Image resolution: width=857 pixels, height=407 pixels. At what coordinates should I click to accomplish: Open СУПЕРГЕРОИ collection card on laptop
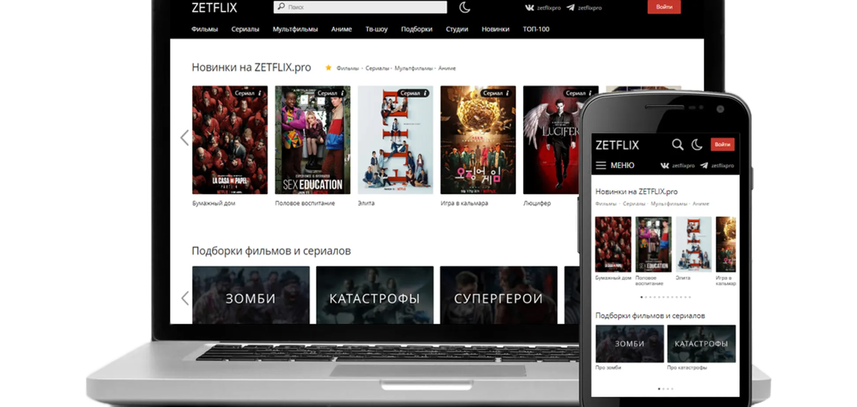(x=498, y=295)
